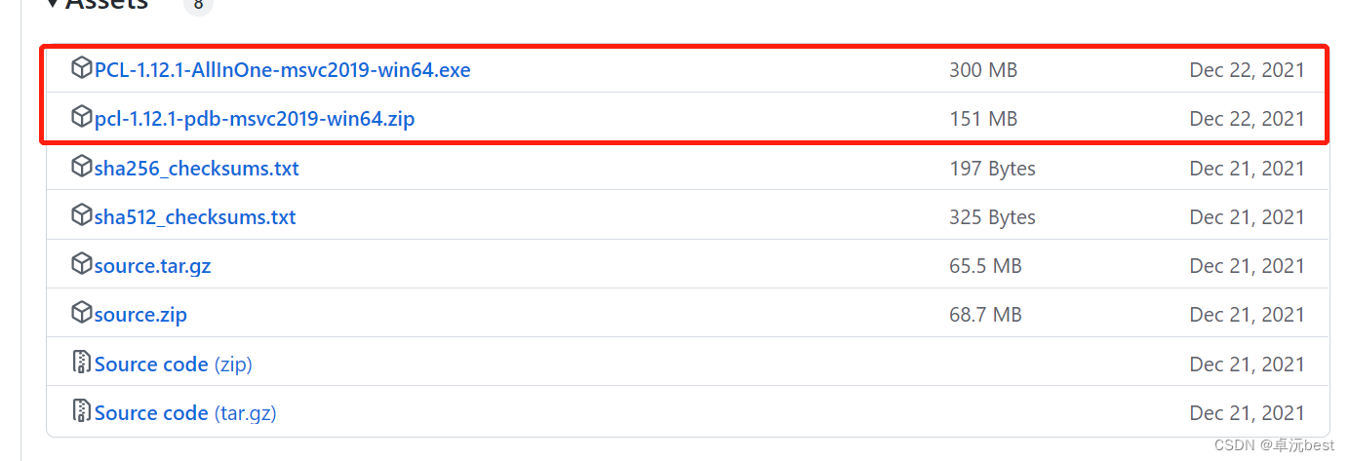
Task: Download source.tar.gz asset
Action: pyautogui.click(x=153, y=266)
